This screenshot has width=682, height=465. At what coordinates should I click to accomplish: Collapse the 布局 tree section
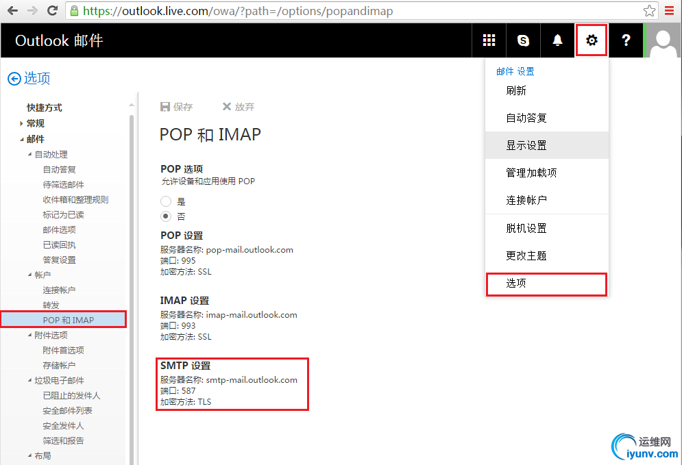(x=29, y=455)
